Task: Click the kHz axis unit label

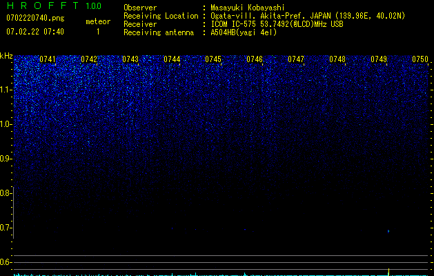Action: 6,56
